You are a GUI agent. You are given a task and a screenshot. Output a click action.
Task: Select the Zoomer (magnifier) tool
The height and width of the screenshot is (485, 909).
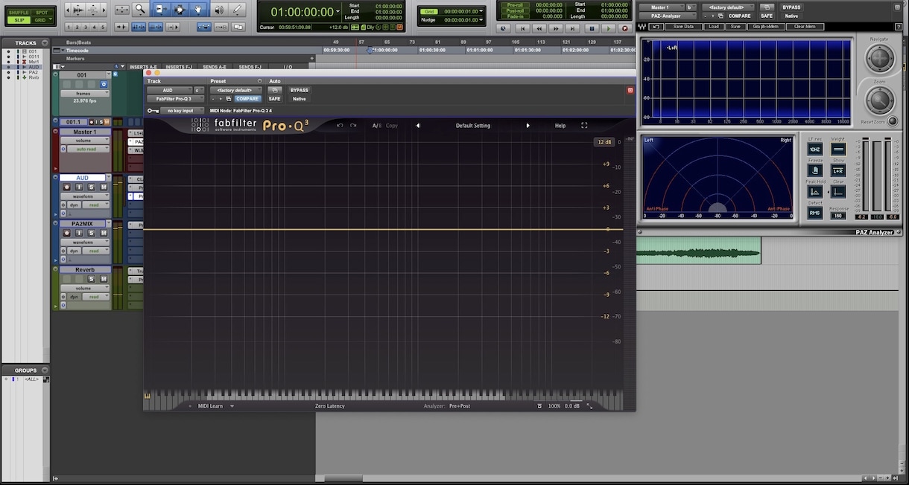tap(140, 10)
